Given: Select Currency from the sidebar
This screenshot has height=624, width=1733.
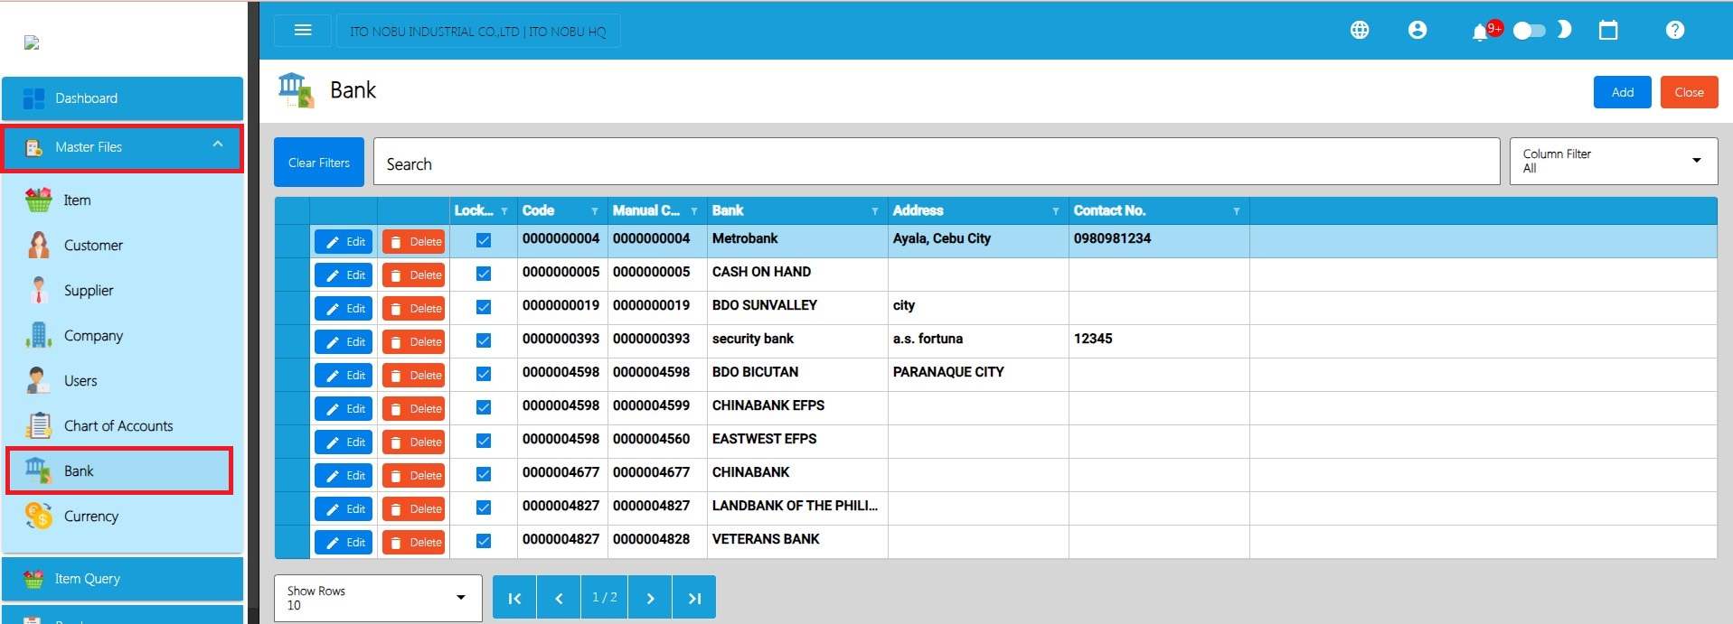Looking at the screenshot, I should 90,517.
